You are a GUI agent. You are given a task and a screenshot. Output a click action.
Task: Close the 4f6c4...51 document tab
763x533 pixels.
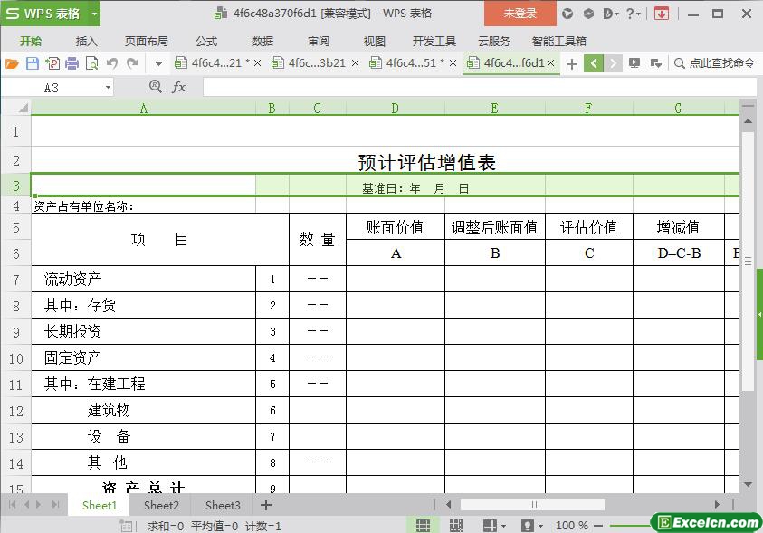(453, 63)
